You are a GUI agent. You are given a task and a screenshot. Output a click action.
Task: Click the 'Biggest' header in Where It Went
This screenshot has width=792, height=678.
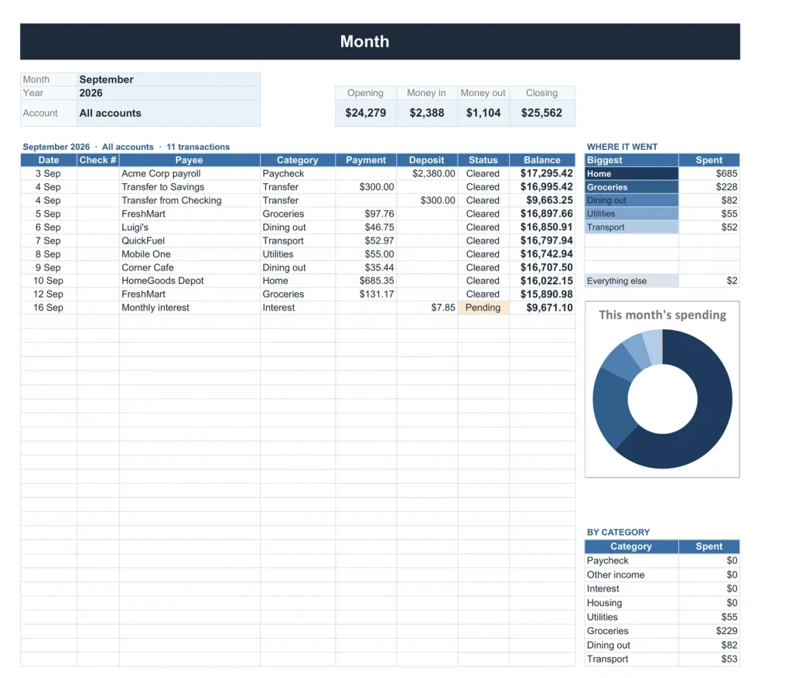point(631,160)
